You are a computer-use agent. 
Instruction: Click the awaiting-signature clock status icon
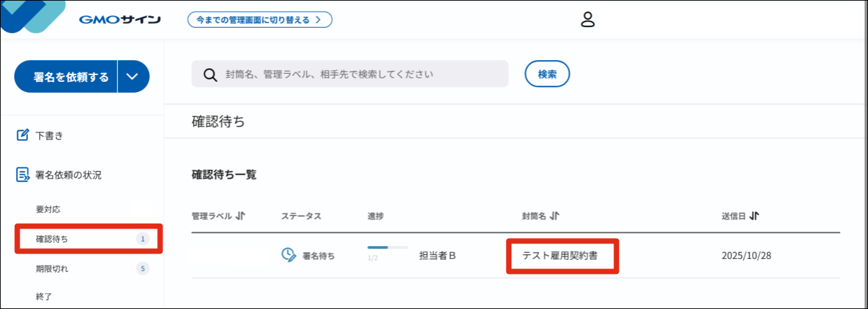(x=289, y=255)
